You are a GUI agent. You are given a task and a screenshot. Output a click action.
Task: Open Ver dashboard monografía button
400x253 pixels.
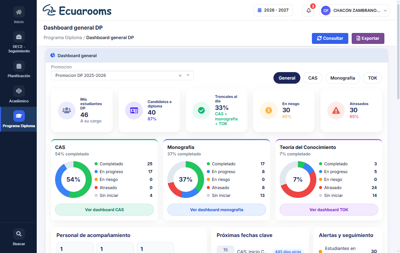coord(217,209)
